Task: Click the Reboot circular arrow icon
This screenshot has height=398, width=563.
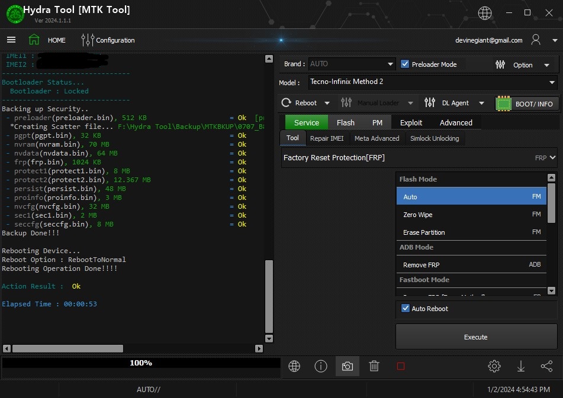Action: coord(286,103)
